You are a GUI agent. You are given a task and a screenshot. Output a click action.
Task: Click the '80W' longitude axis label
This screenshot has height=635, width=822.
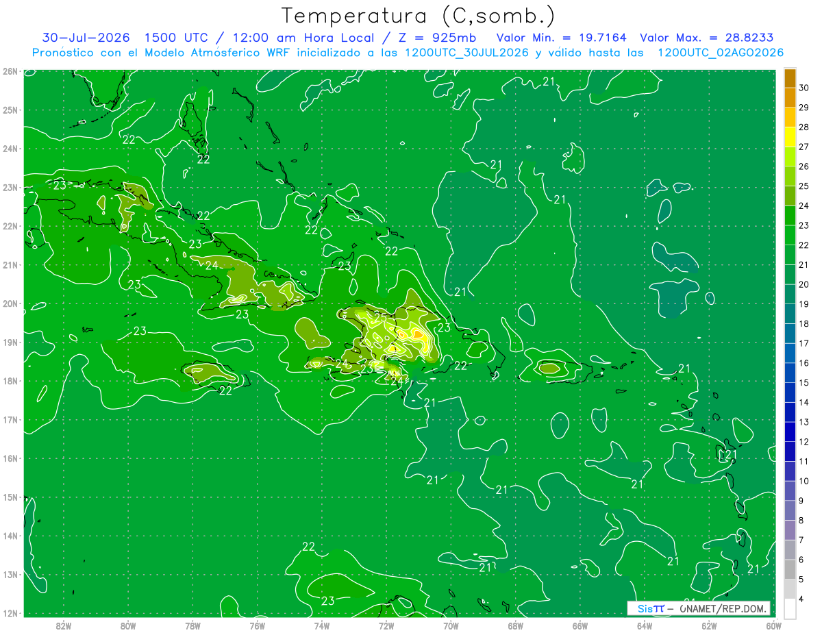tap(128, 625)
